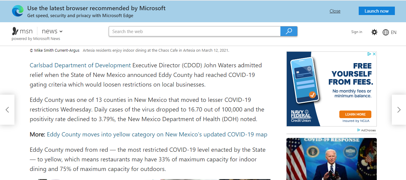Click the ad info triangle icon
Viewport: 406px width, 180px height.
(x=369, y=54)
